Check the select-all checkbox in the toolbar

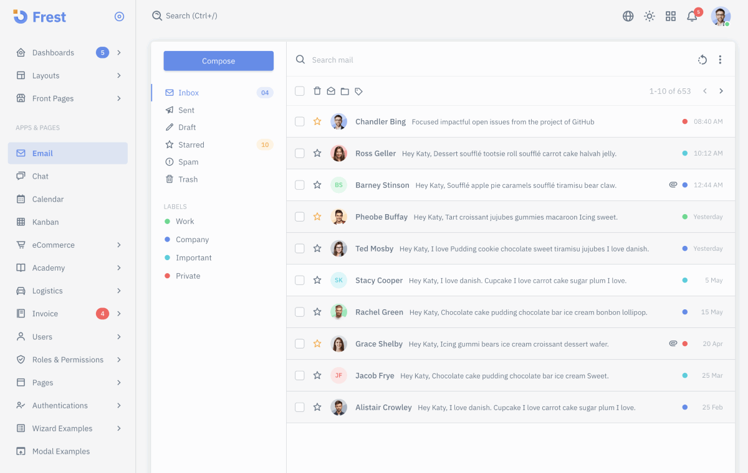[x=300, y=90]
